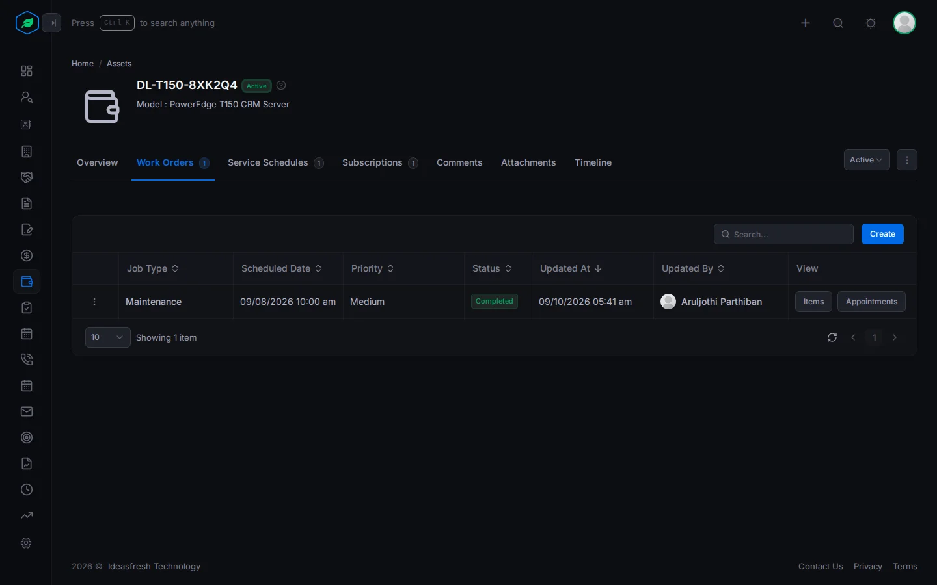Open the mail envelope icon in sidebar
The width and height of the screenshot is (937, 585).
27,411
